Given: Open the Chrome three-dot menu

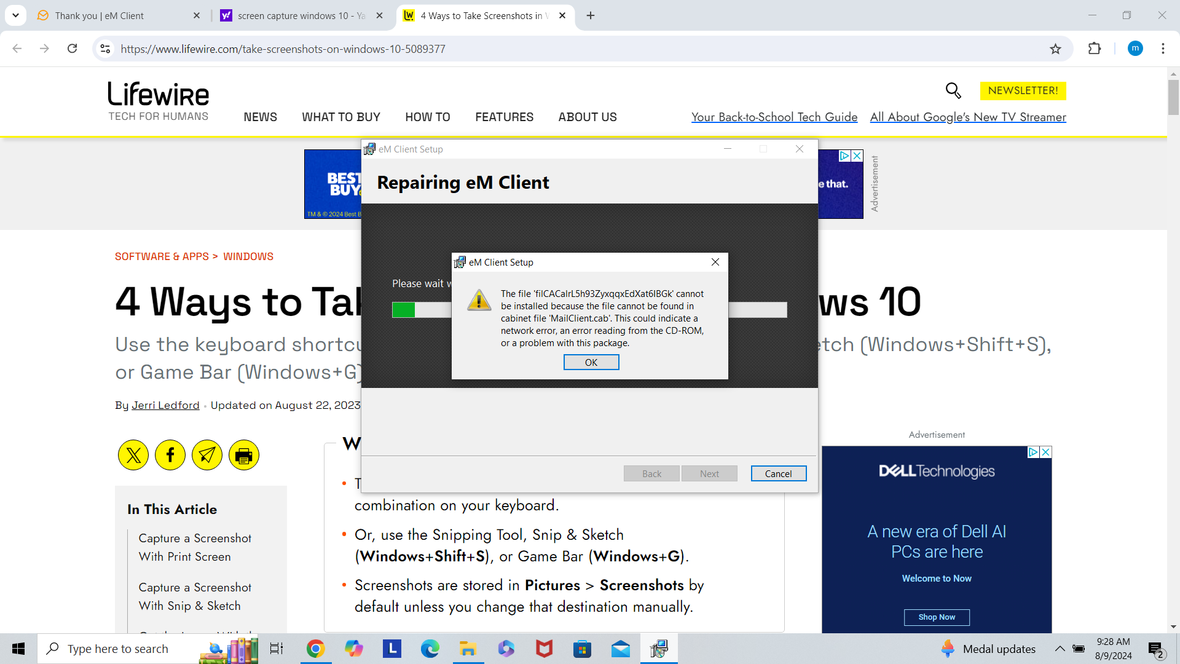Looking at the screenshot, I should (1163, 49).
